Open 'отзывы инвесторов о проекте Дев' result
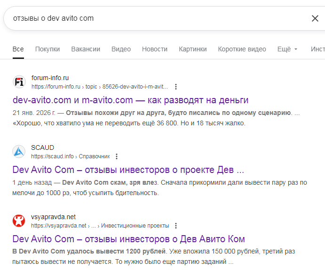The width and height of the screenshot is (325, 270). [x=128, y=170]
